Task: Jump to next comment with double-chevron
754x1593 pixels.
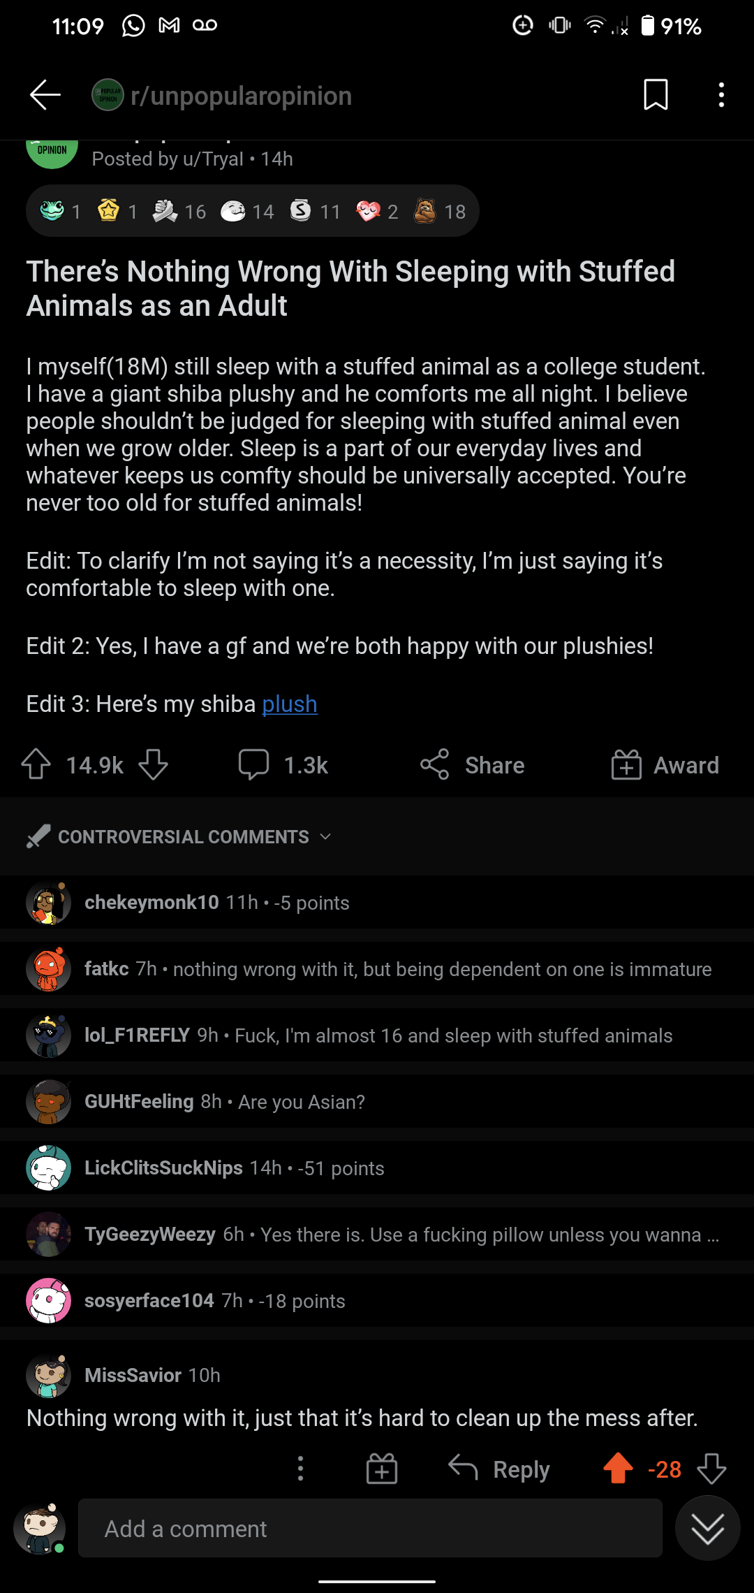Action: click(x=707, y=1528)
